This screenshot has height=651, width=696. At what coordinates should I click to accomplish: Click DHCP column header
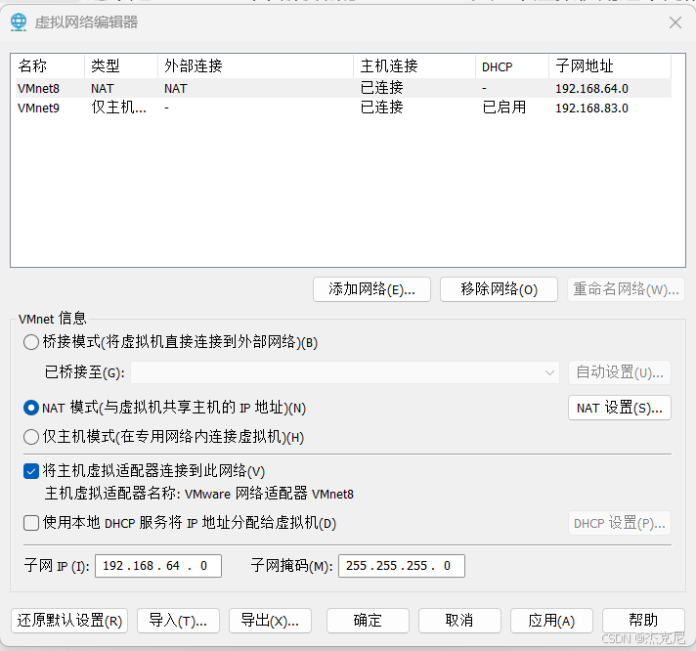512,66
